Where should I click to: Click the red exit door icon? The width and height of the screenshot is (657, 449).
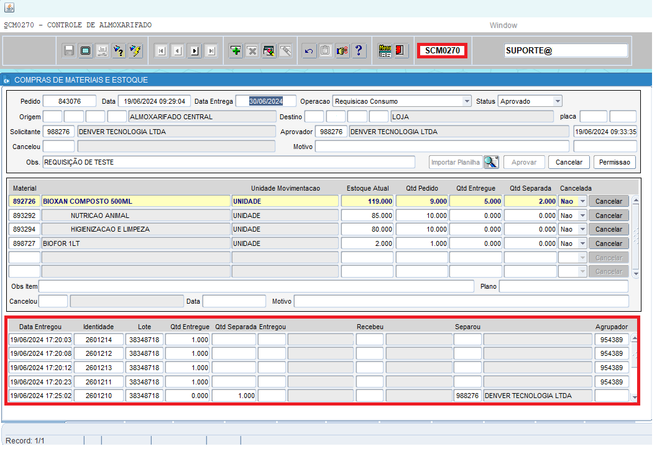tap(401, 51)
